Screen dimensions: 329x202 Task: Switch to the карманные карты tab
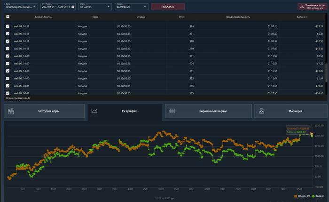point(208,111)
